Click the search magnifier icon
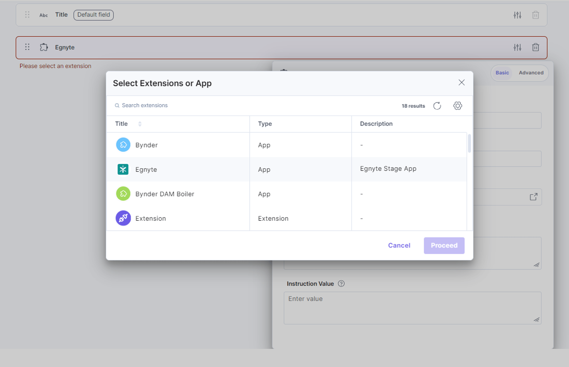This screenshot has height=367, width=569. [x=117, y=105]
